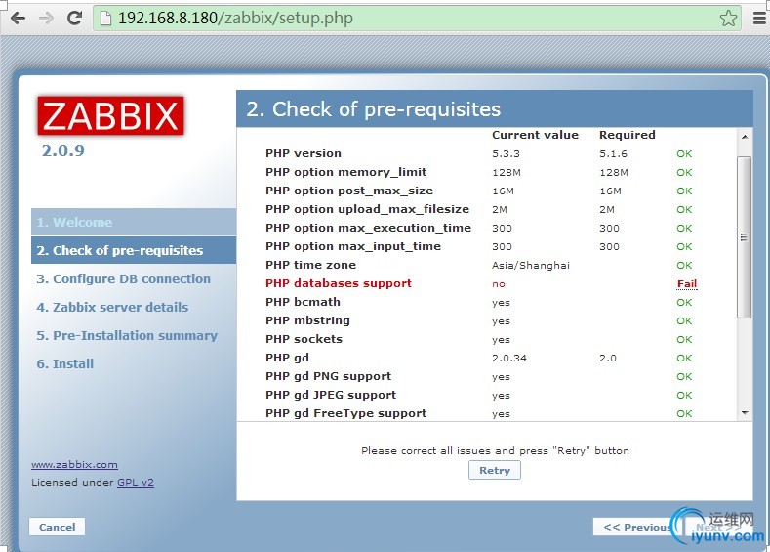This screenshot has width=770, height=552.
Task: Click the page icon in address bar
Action: point(105,19)
